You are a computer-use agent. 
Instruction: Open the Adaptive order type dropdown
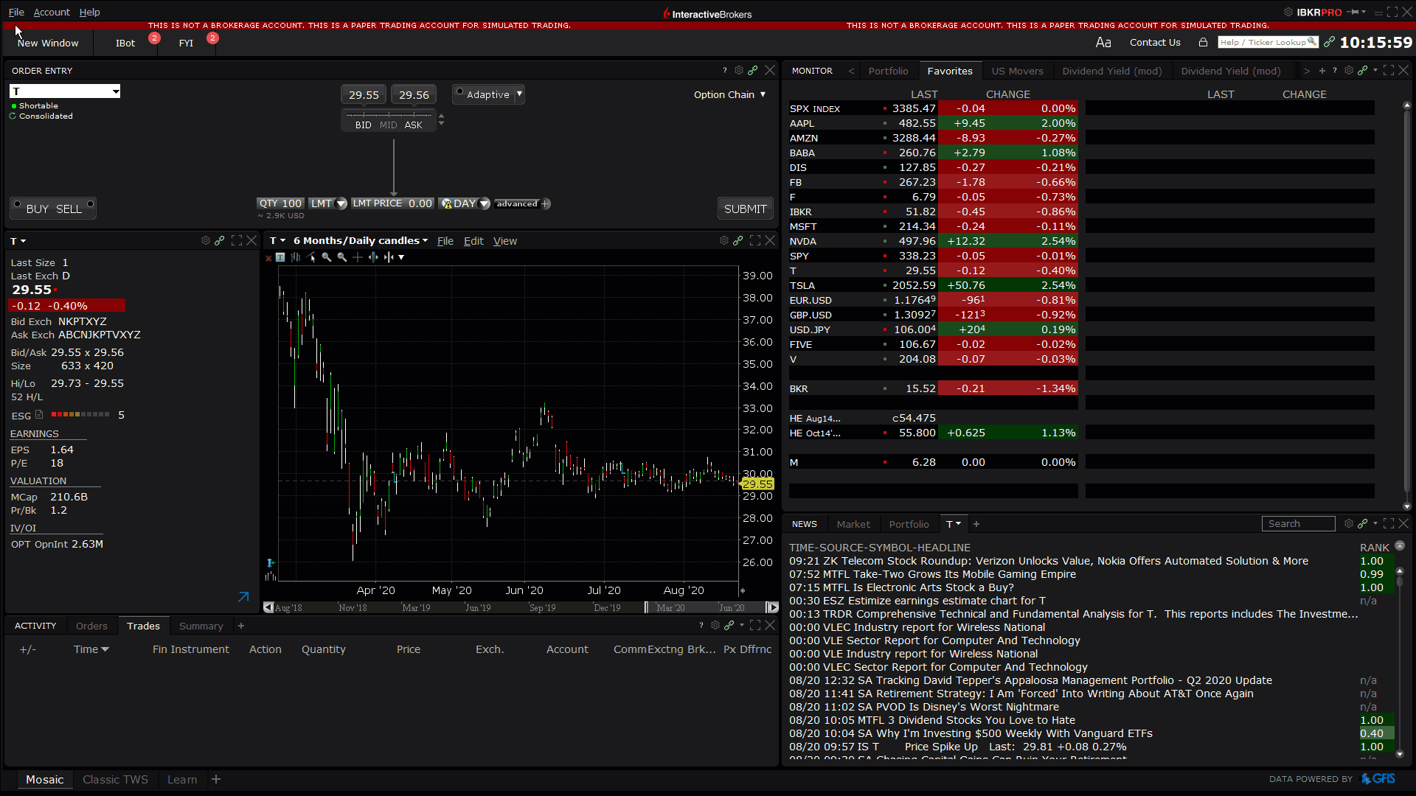tap(518, 94)
